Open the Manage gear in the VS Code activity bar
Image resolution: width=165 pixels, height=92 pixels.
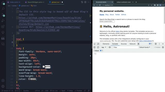tap(3, 86)
